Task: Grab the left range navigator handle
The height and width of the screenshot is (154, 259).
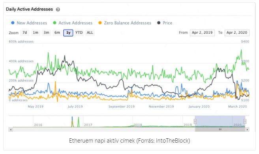Action: click(195, 121)
